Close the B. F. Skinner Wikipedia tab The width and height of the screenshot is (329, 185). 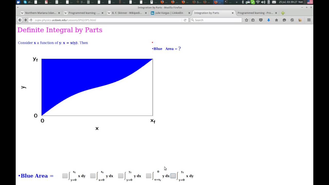pos(146,13)
